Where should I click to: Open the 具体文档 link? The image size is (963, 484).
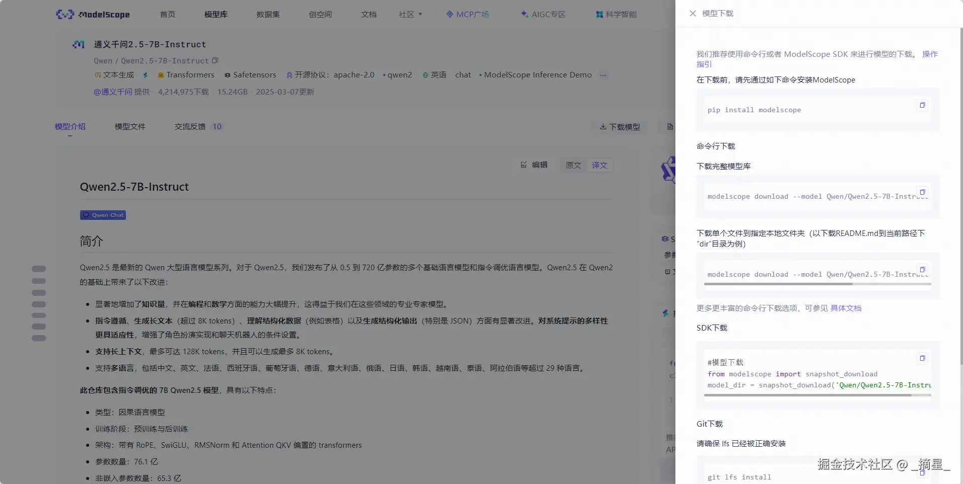846,308
